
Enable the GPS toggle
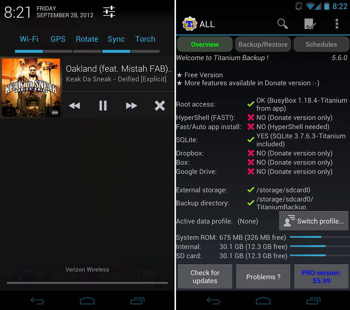pos(58,40)
